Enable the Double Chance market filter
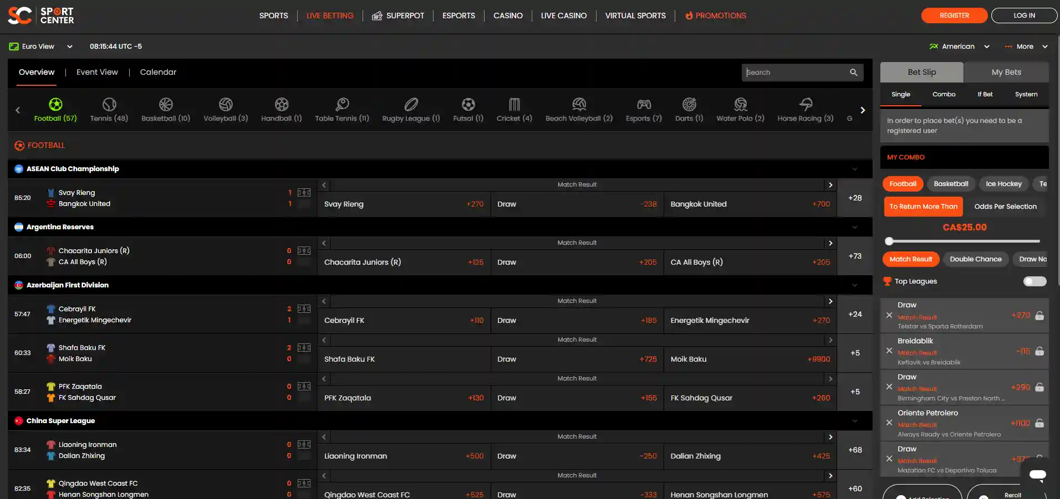 pyautogui.click(x=975, y=259)
